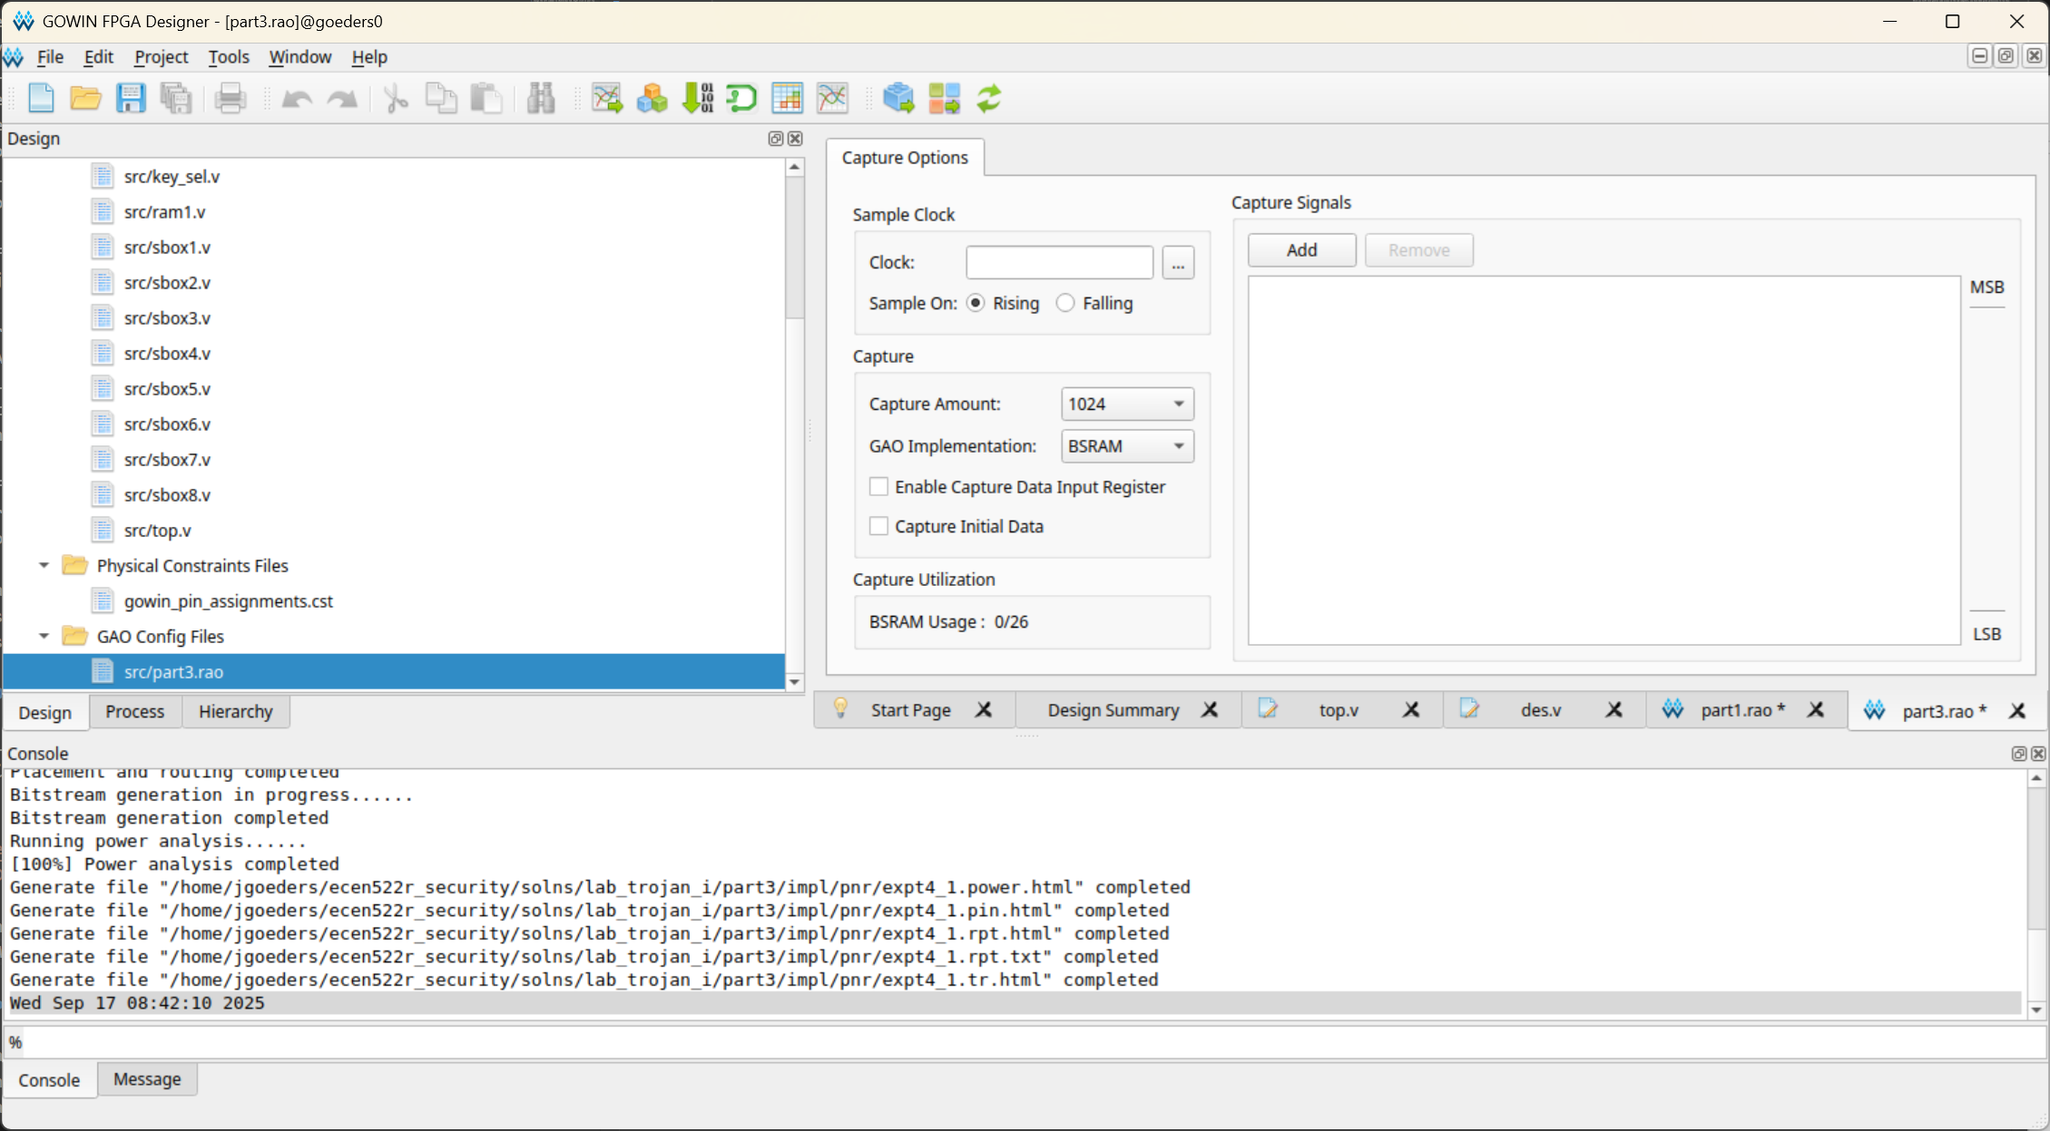2050x1131 pixels.
Task: Switch to des.v editor tab
Action: tap(1541, 710)
